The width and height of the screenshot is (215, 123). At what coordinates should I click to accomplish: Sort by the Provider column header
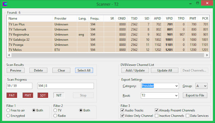click(x=65, y=19)
